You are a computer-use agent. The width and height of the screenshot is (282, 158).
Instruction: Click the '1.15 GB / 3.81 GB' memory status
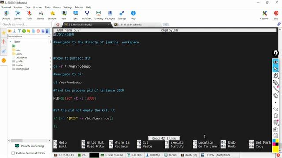pyautogui.click(x=112, y=155)
